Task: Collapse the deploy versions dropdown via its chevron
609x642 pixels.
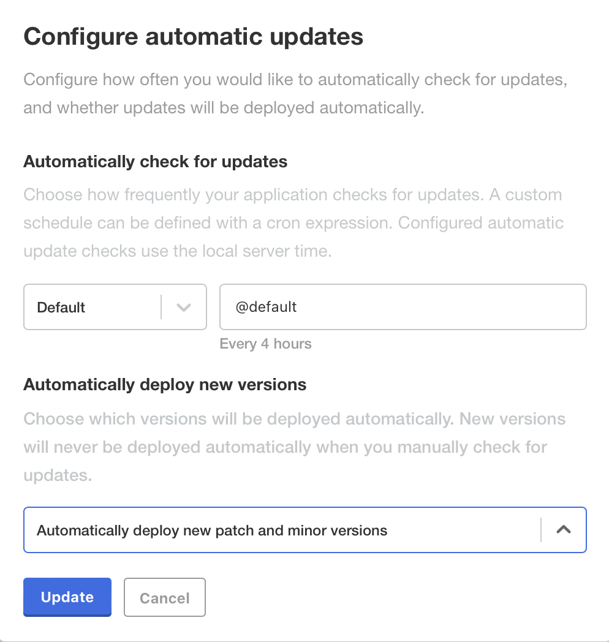Action: coord(563,529)
